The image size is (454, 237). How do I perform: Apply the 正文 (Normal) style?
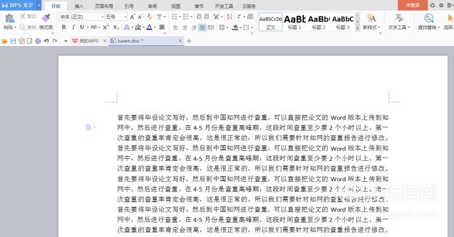point(270,22)
